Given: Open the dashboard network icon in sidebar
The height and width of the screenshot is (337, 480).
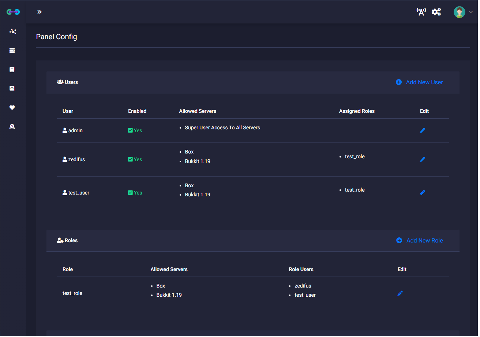Looking at the screenshot, I should coord(13,32).
